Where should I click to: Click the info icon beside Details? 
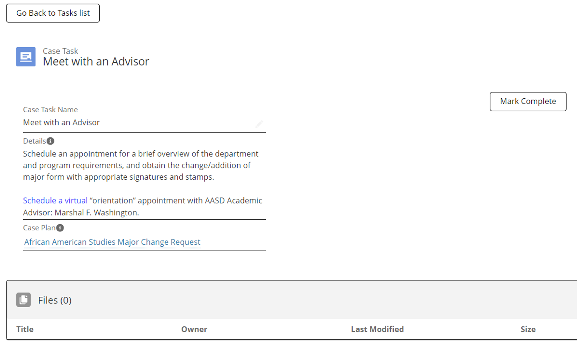coord(50,141)
